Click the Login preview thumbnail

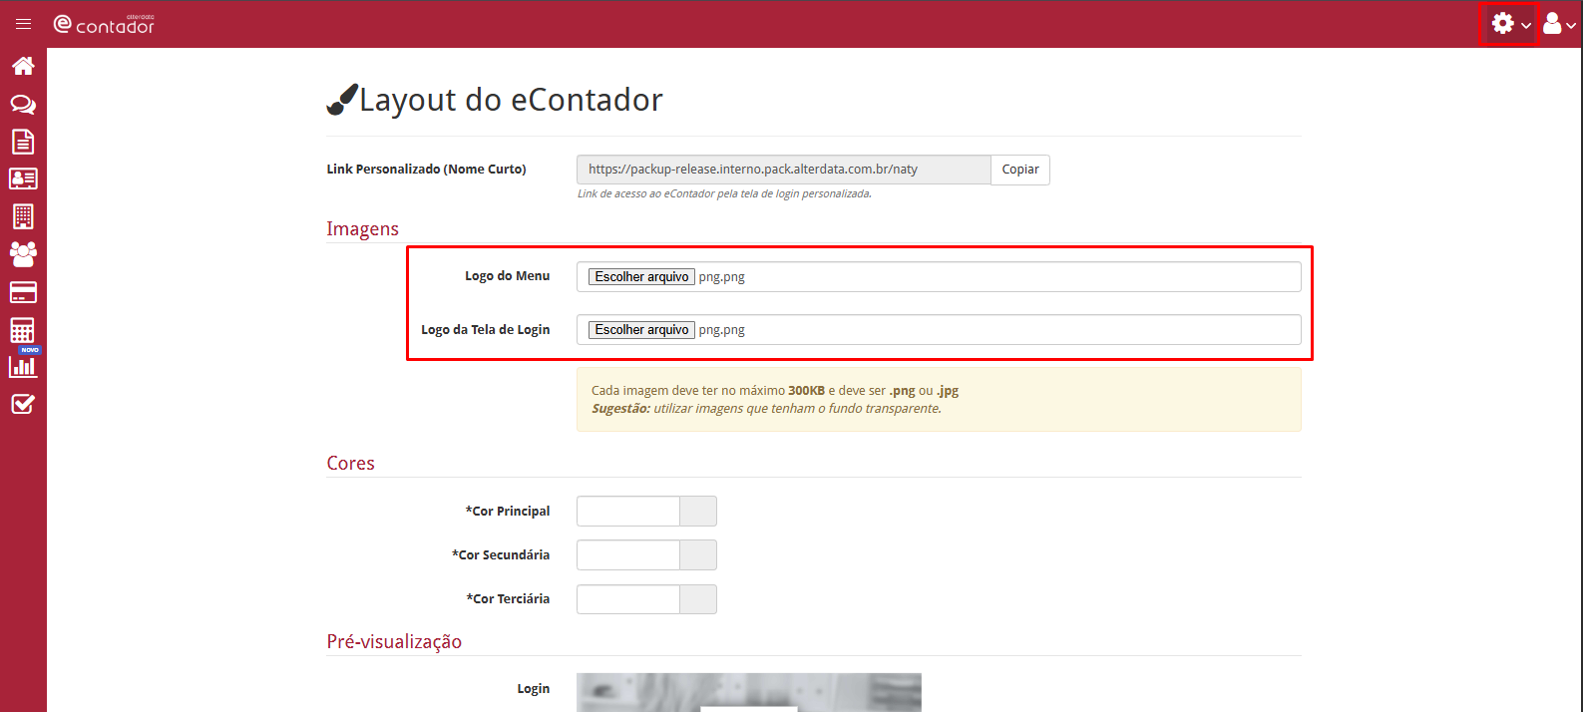[x=749, y=692]
